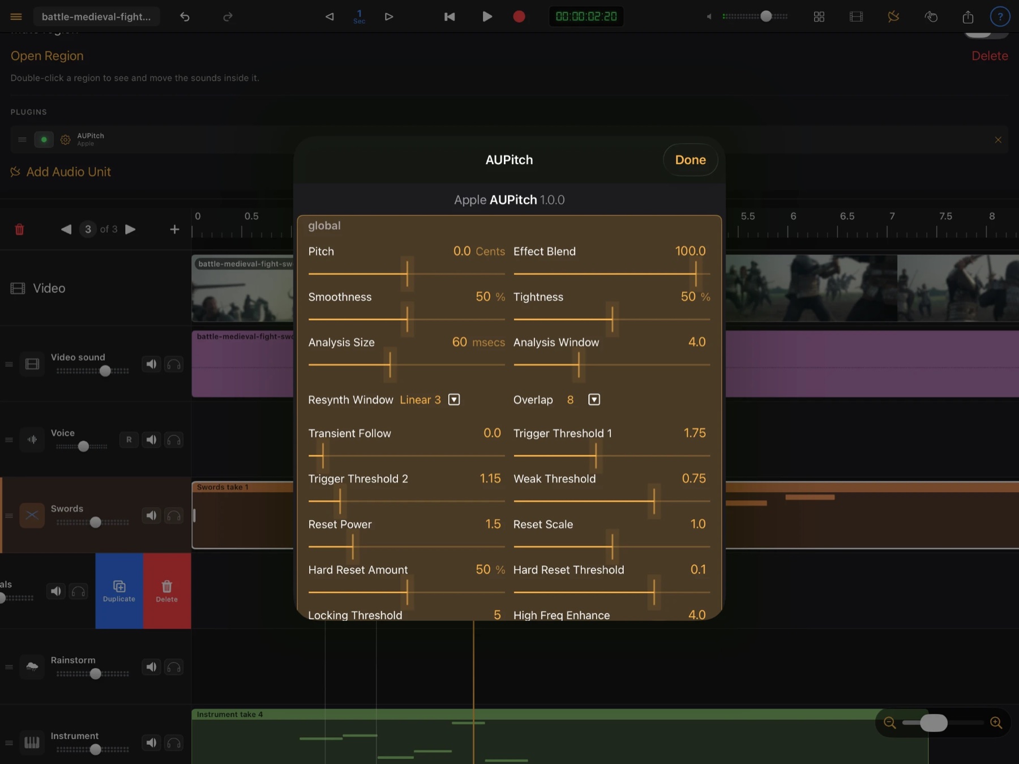Zoom in the timeline magnifier
Screen dimensions: 1019x764
point(996,723)
